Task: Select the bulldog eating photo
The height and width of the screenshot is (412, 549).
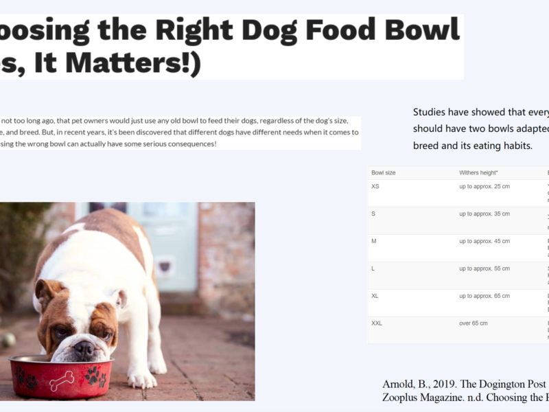Action: pos(128,301)
